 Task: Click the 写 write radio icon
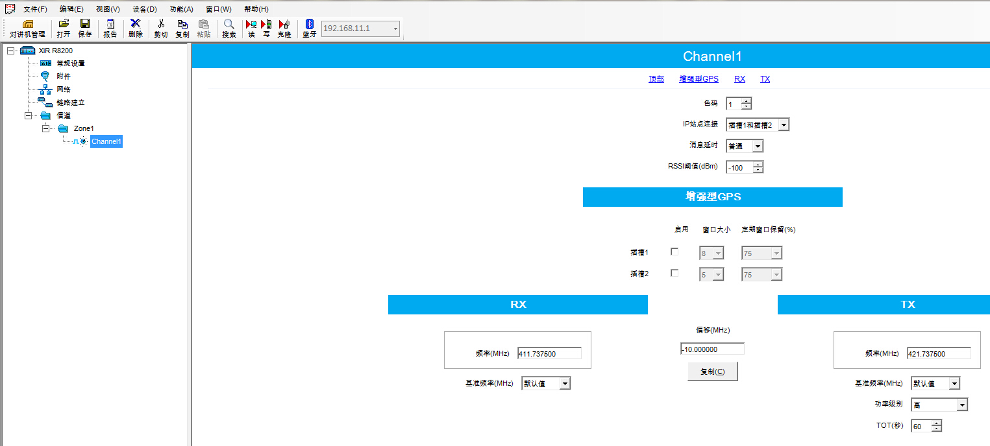[266, 29]
